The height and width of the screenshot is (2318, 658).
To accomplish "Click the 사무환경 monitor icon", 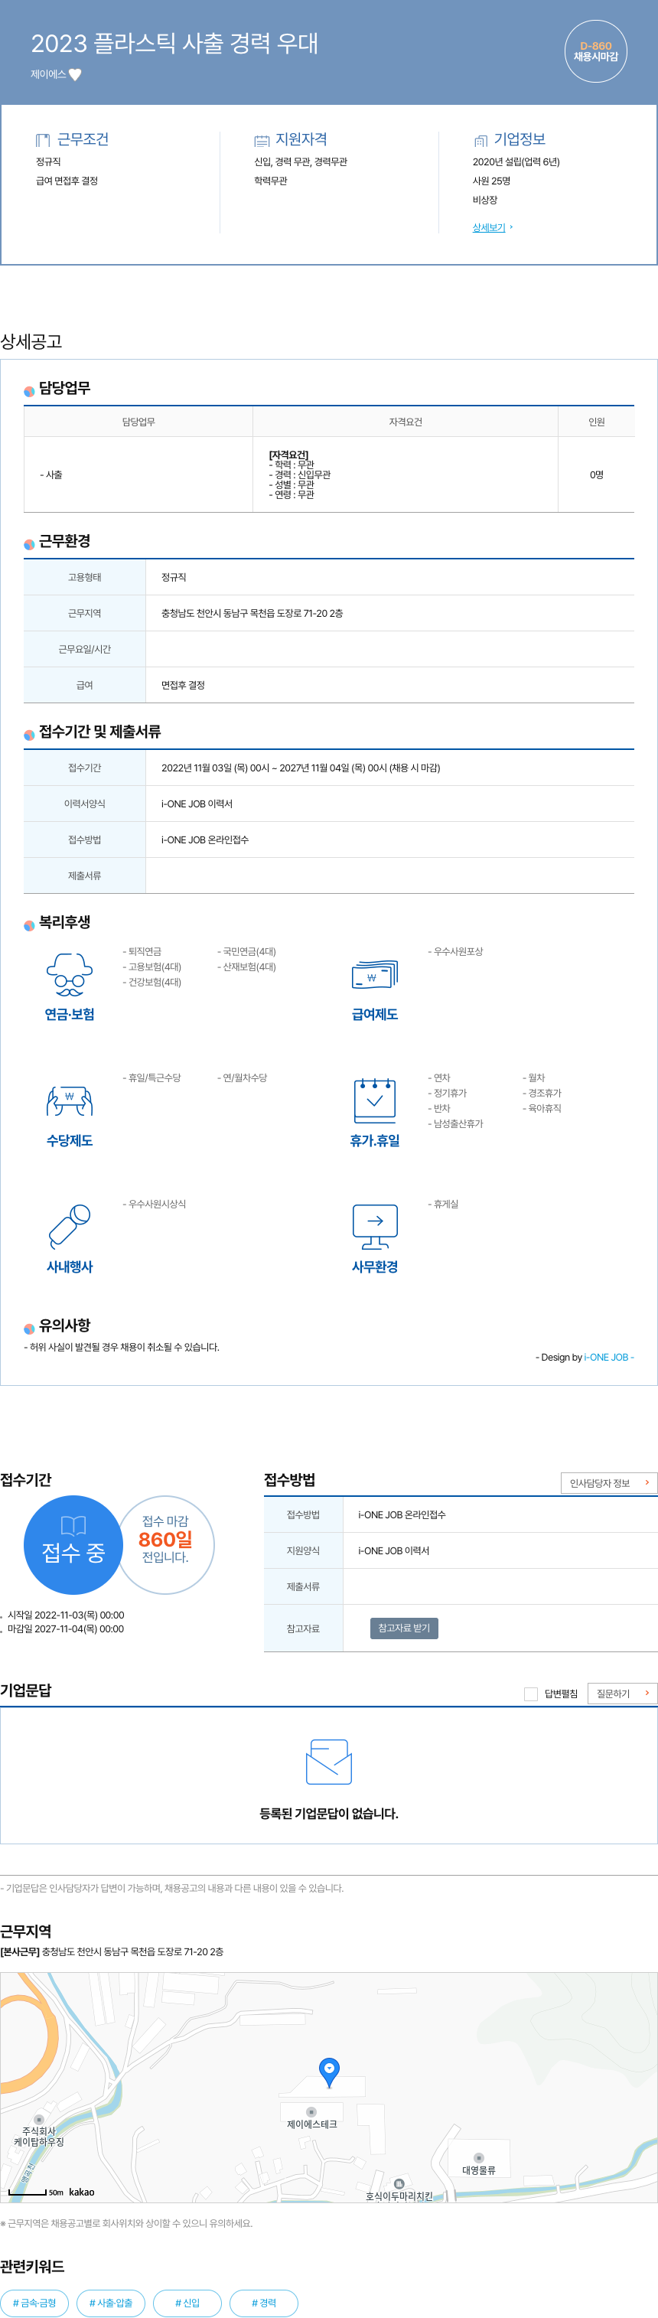I will [374, 1227].
